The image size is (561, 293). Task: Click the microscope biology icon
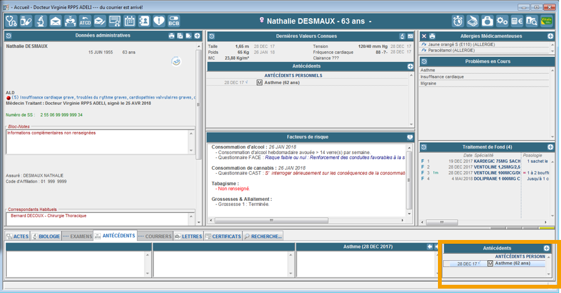40,21
